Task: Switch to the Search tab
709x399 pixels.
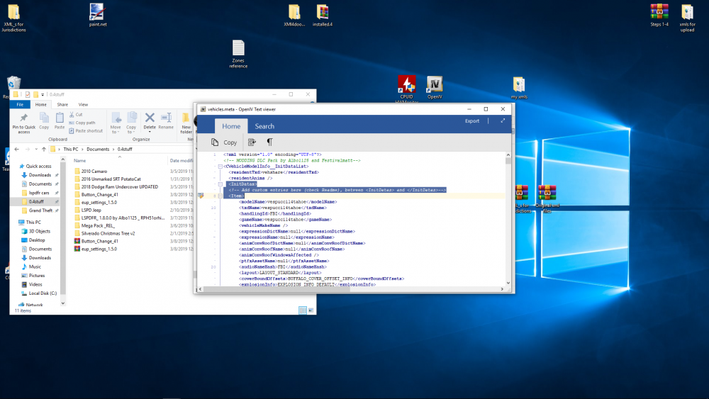Action: (264, 126)
